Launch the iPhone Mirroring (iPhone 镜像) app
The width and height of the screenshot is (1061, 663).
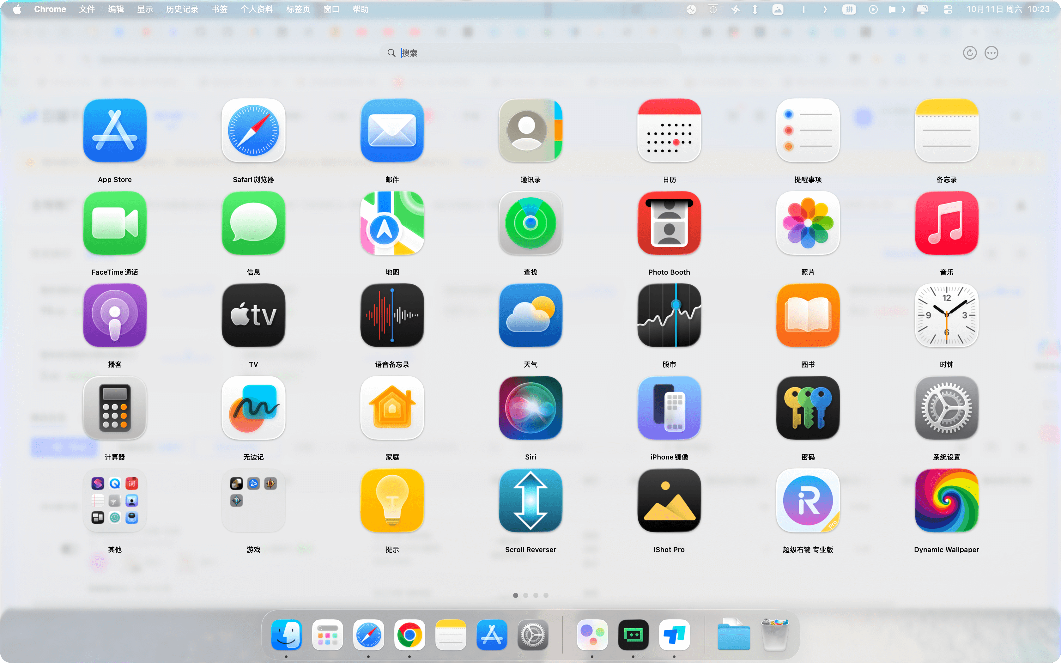[x=669, y=408]
